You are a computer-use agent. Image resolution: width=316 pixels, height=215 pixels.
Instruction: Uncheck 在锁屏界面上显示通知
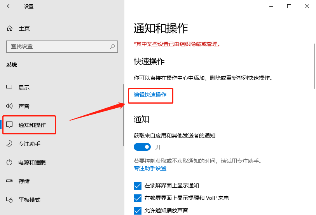138,185
